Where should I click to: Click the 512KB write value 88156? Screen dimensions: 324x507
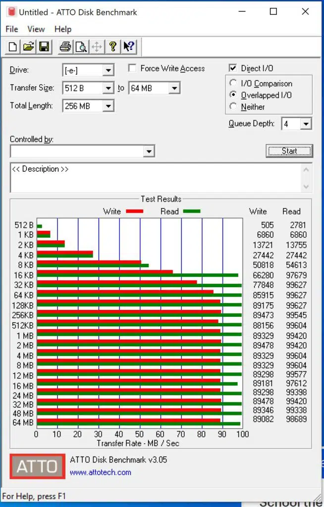coord(264,326)
